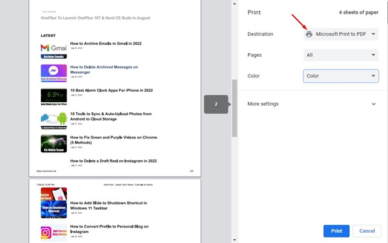Click the preview scrollbar down arrow
Image resolution: width=388 pixels, height=243 pixels.
point(235,240)
